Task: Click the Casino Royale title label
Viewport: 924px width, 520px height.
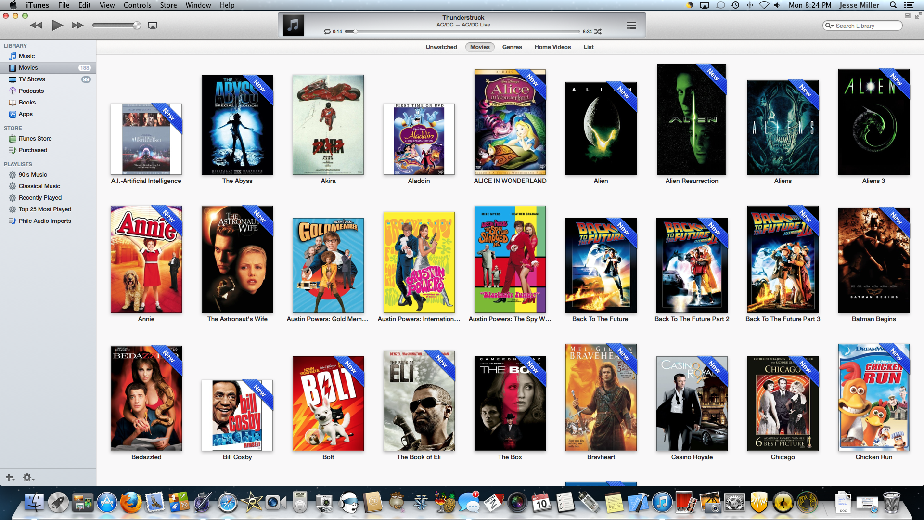Action: pos(692,457)
